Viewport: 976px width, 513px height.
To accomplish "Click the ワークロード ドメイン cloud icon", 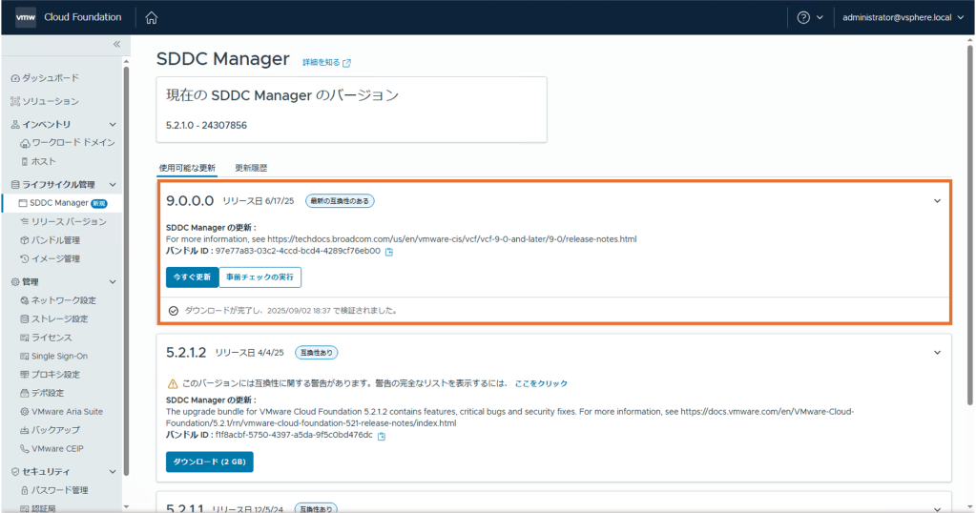I will click(x=25, y=143).
